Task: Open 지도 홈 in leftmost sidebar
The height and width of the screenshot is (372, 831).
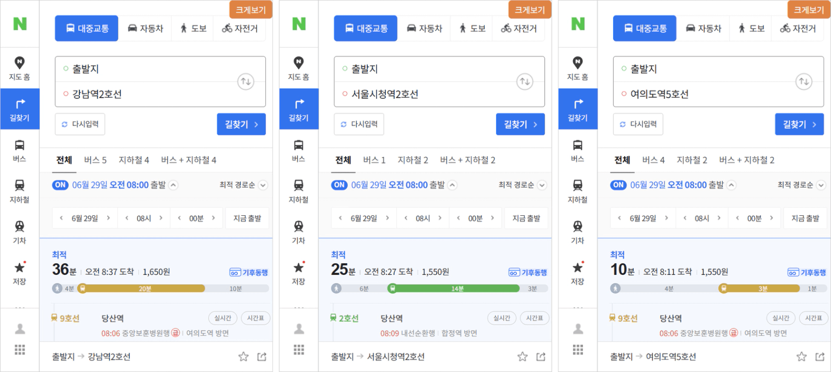Action: pos(19,68)
